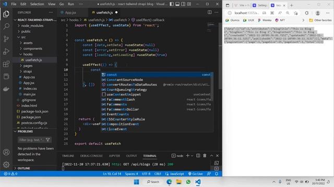Open the Search view in activity bar
The image size is (334, 187).
[x=6, y=26]
